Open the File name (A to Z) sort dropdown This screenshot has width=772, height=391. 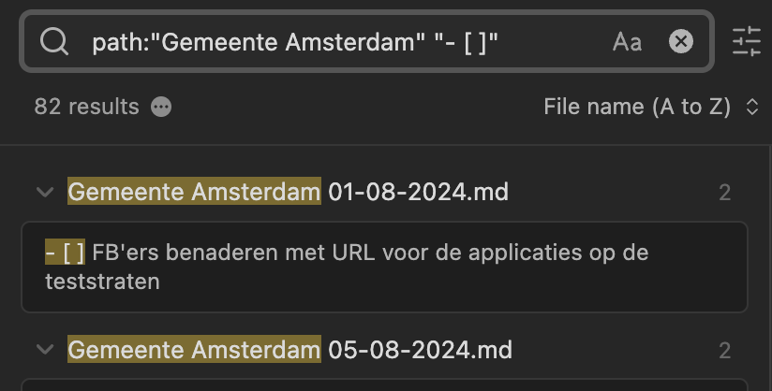tap(651, 107)
